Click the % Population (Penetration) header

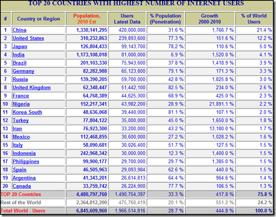pos(165,19)
